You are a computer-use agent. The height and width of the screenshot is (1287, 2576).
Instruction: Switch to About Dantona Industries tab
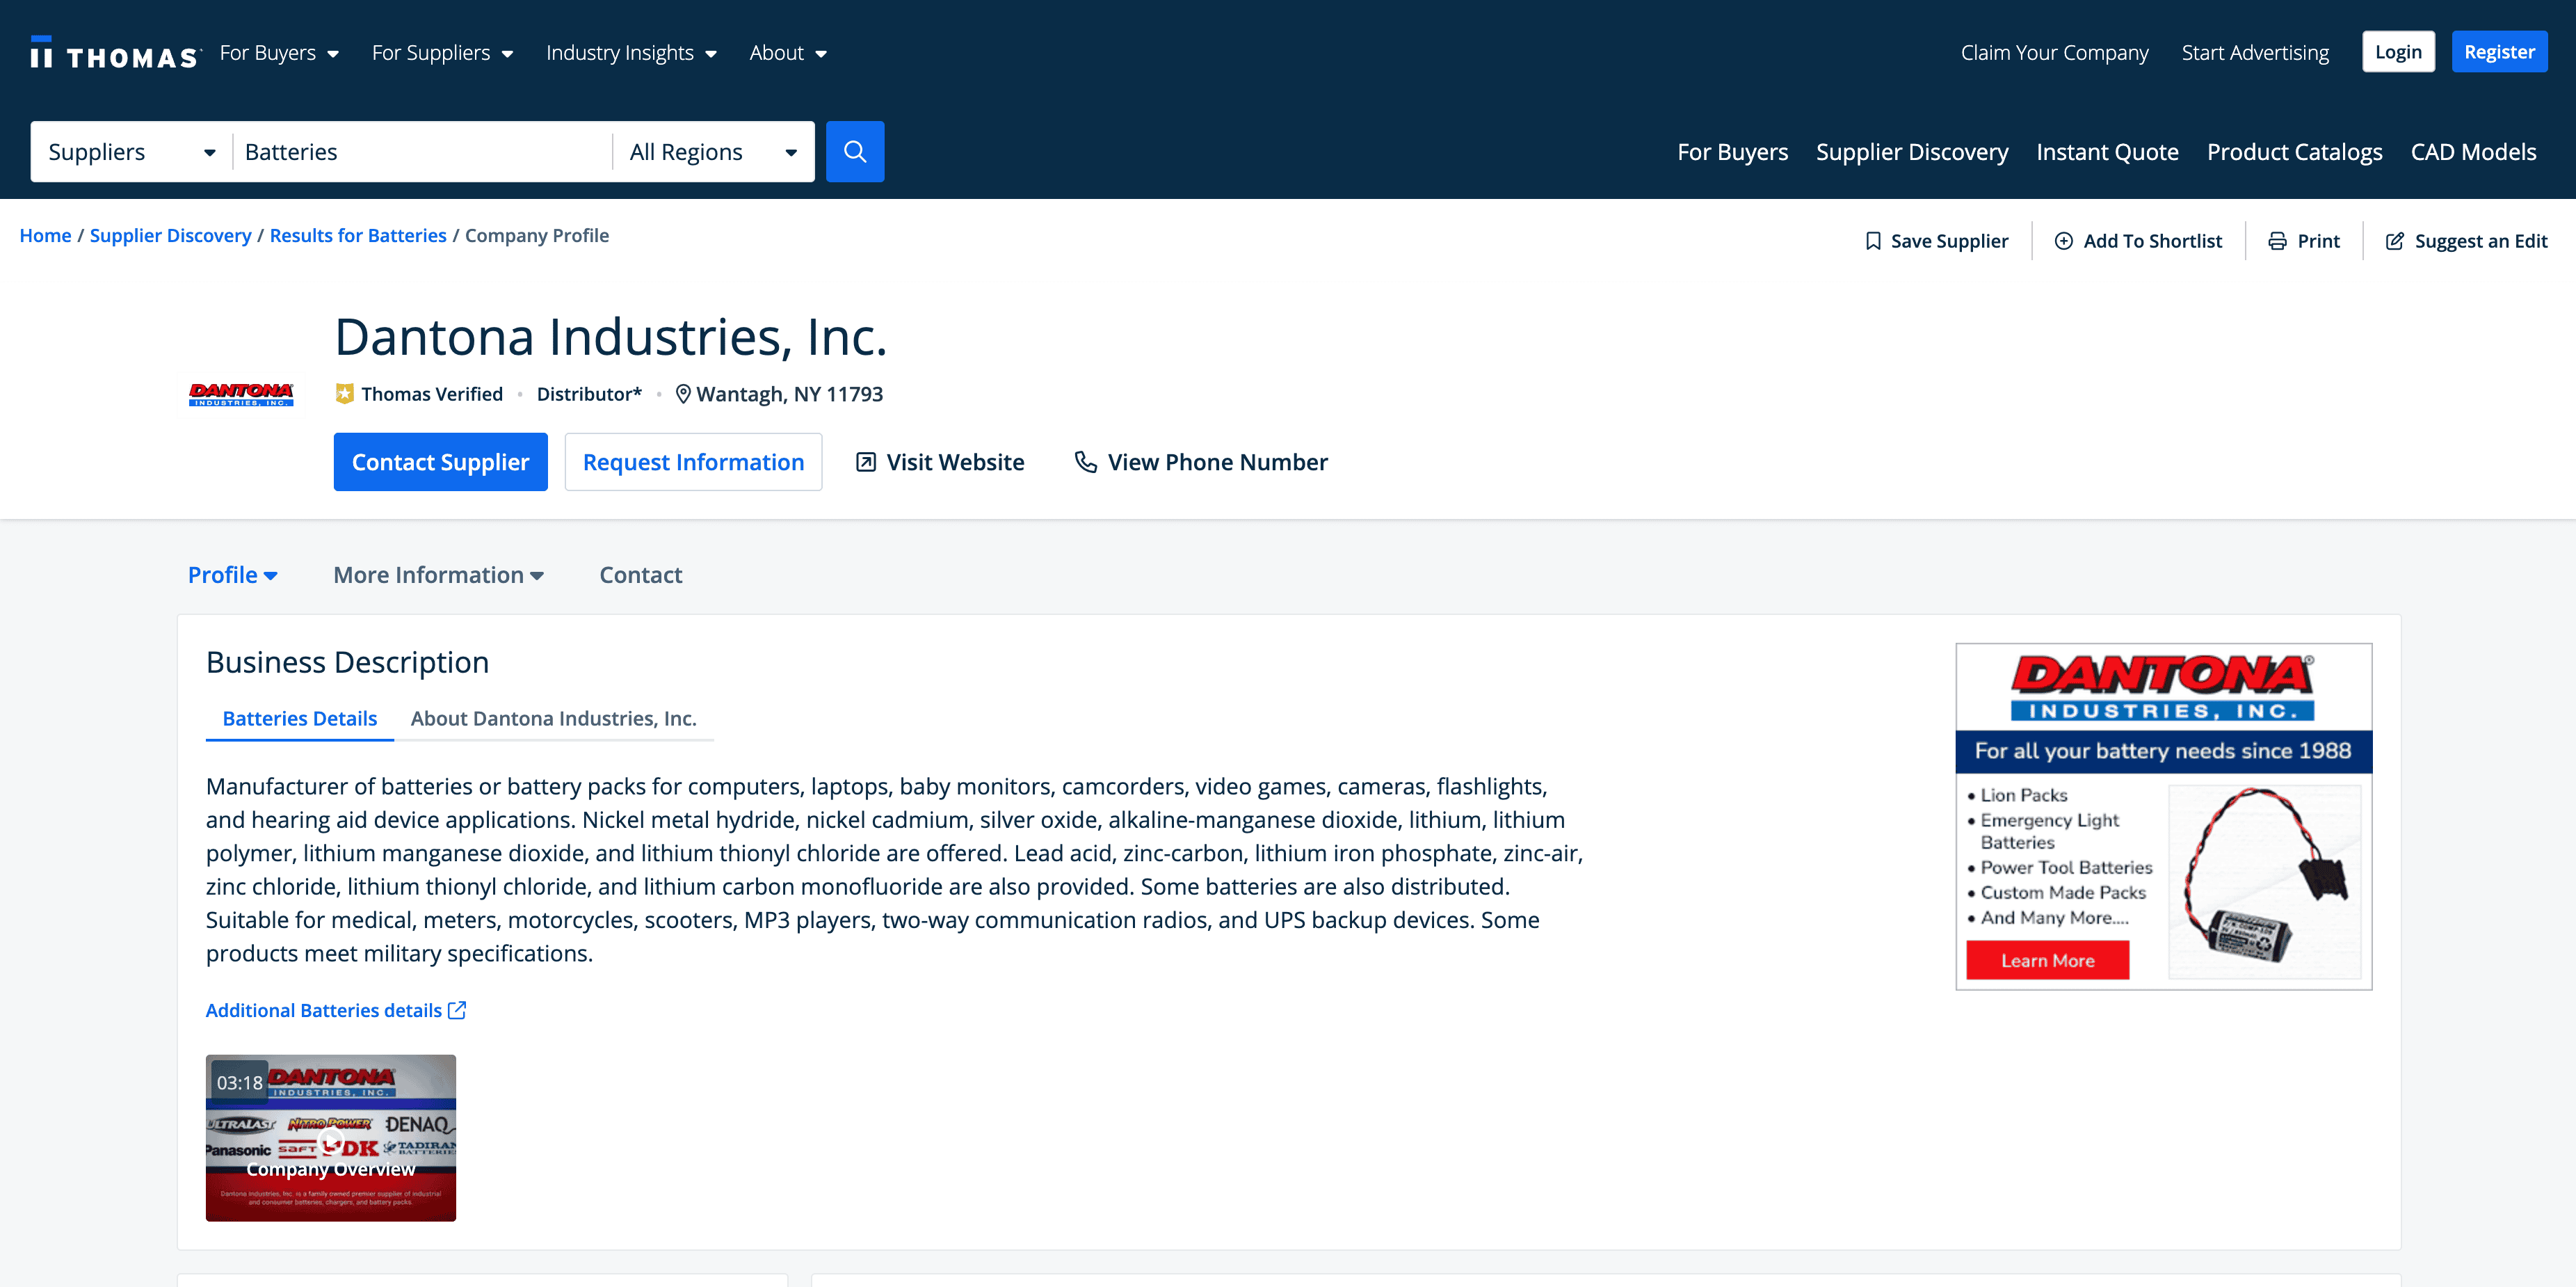[553, 718]
